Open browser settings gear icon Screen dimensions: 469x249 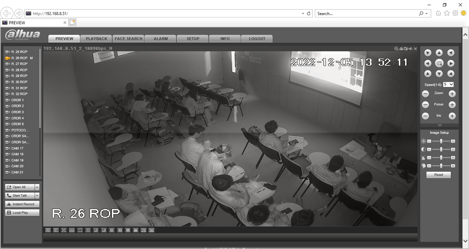tap(455, 13)
